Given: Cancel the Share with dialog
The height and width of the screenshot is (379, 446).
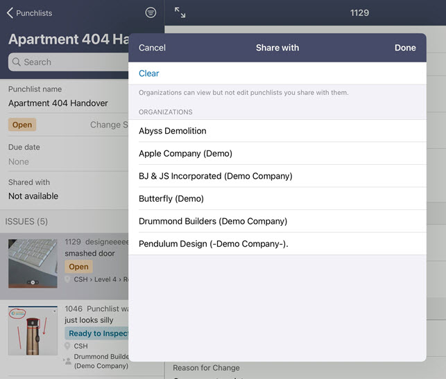Looking at the screenshot, I should point(152,48).
